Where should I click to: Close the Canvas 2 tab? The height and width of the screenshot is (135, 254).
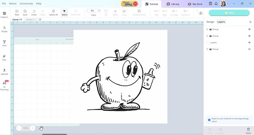click(x=35, y=19)
